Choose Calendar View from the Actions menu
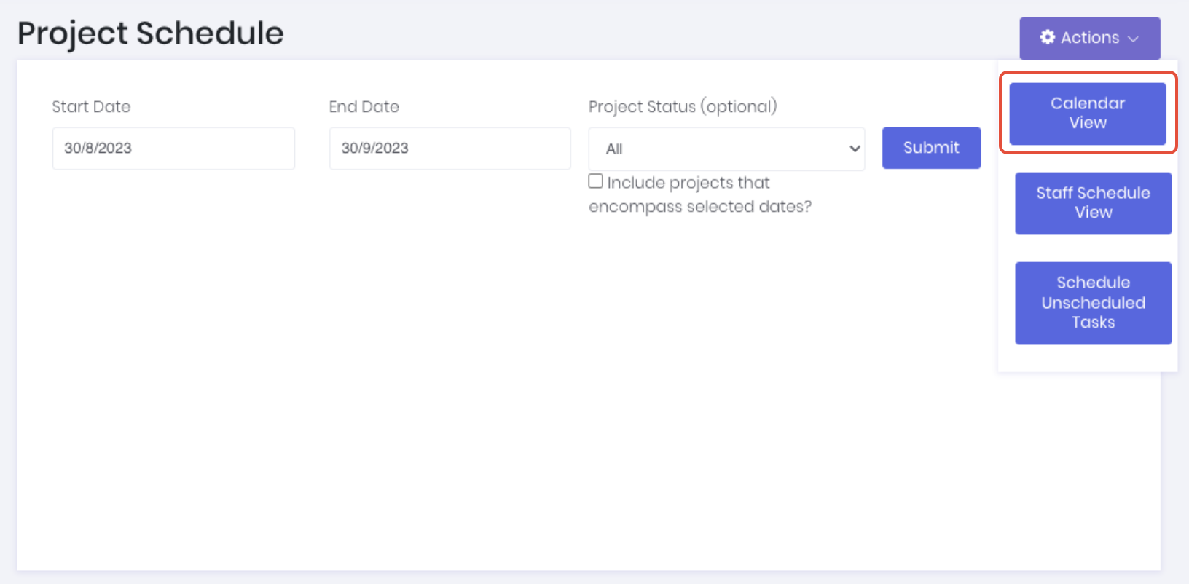The image size is (1189, 584). [x=1087, y=113]
